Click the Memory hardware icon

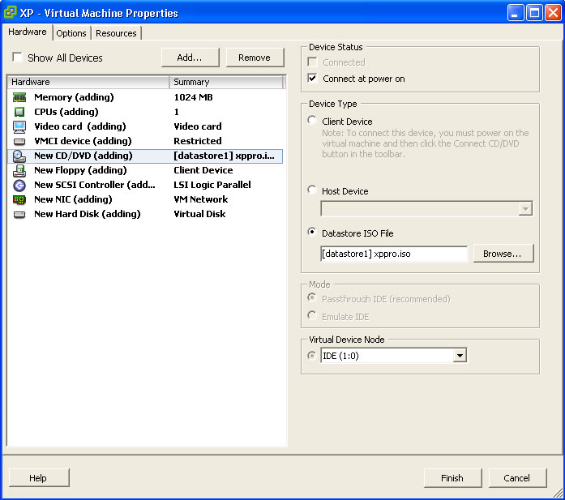tap(19, 97)
